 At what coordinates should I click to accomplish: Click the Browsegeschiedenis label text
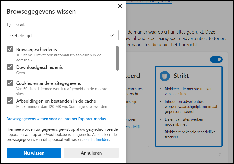[36, 50]
